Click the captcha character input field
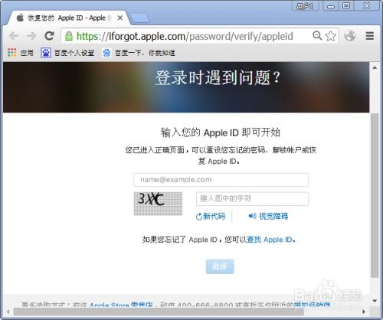This screenshot has height=320, width=383. point(252,199)
